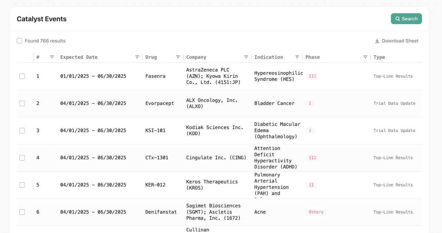Click the Search button

[406, 19]
